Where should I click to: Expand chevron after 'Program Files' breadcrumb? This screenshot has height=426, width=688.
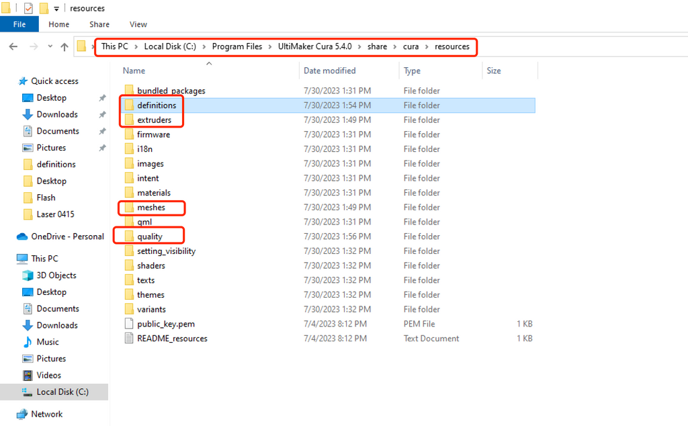click(270, 46)
